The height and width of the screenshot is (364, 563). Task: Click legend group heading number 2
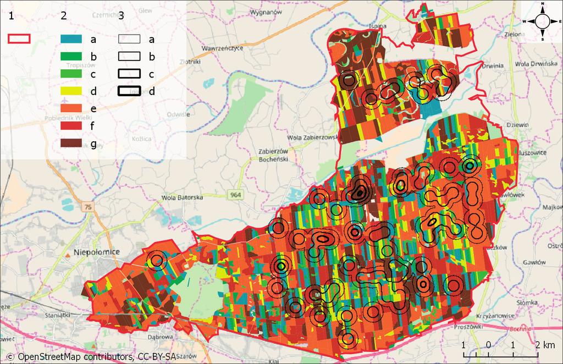tap(64, 15)
